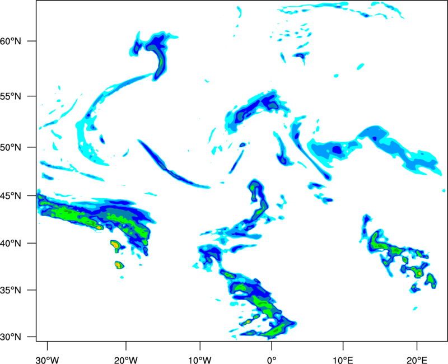
Task: Click the 20°E longitude label
Action: (x=417, y=360)
